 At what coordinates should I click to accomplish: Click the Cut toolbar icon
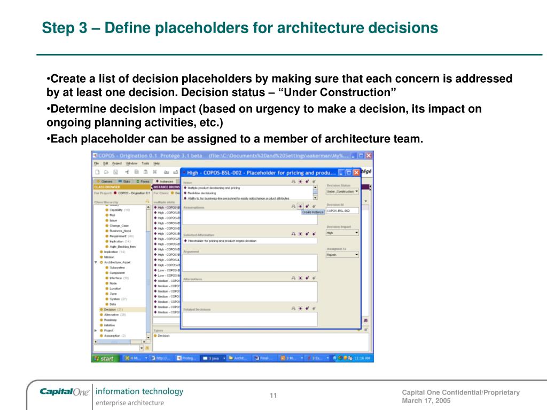[127, 172]
